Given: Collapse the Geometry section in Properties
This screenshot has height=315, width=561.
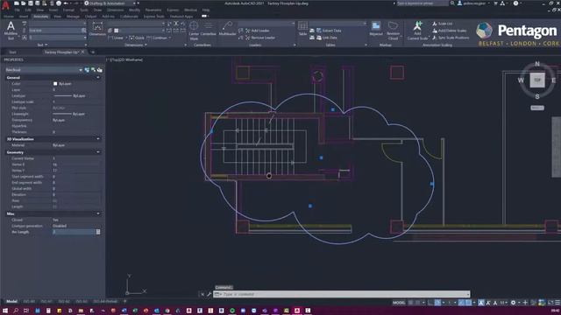Looking at the screenshot, I should pyautogui.click(x=98, y=152).
